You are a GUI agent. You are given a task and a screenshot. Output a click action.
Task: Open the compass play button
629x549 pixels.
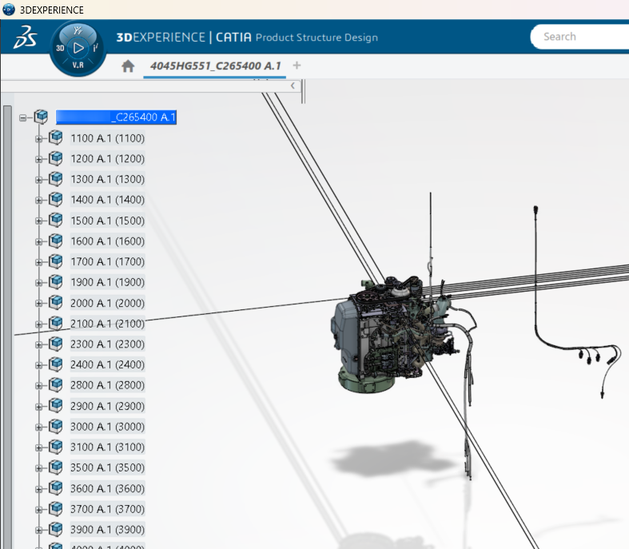(78, 48)
